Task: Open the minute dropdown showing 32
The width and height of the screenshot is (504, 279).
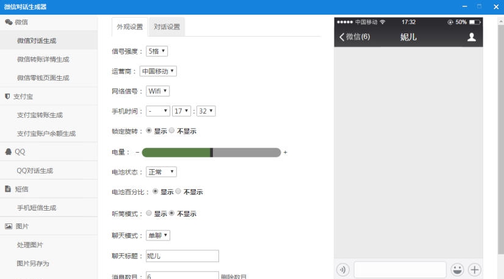Action: click(x=206, y=111)
